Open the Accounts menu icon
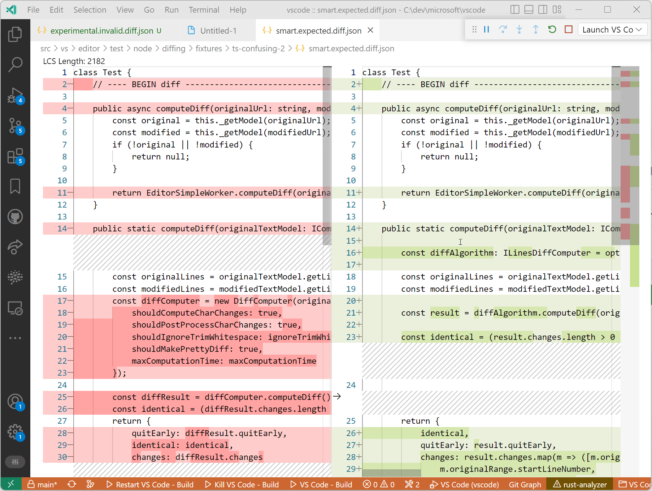 pyautogui.click(x=15, y=402)
